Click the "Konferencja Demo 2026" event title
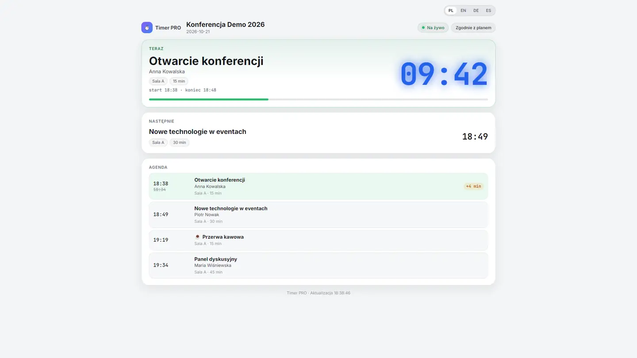This screenshot has width=637, height=358. [226, 24]
